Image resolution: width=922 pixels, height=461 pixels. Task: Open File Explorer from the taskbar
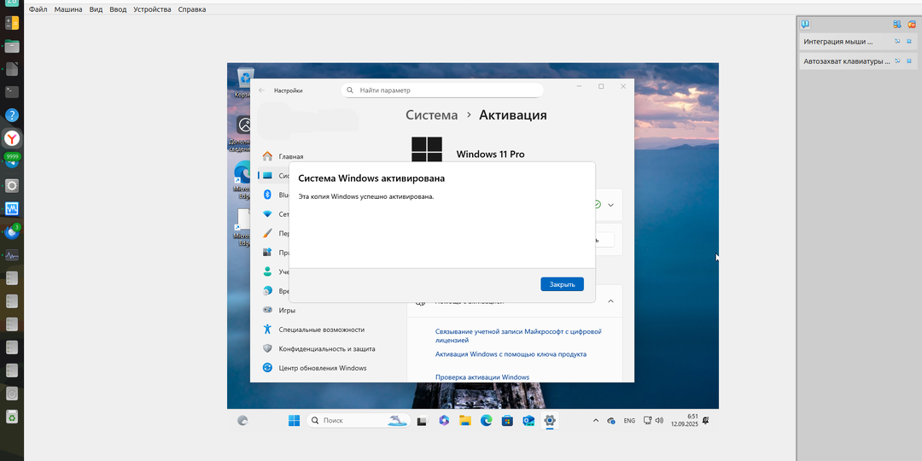tap(465, 420)
